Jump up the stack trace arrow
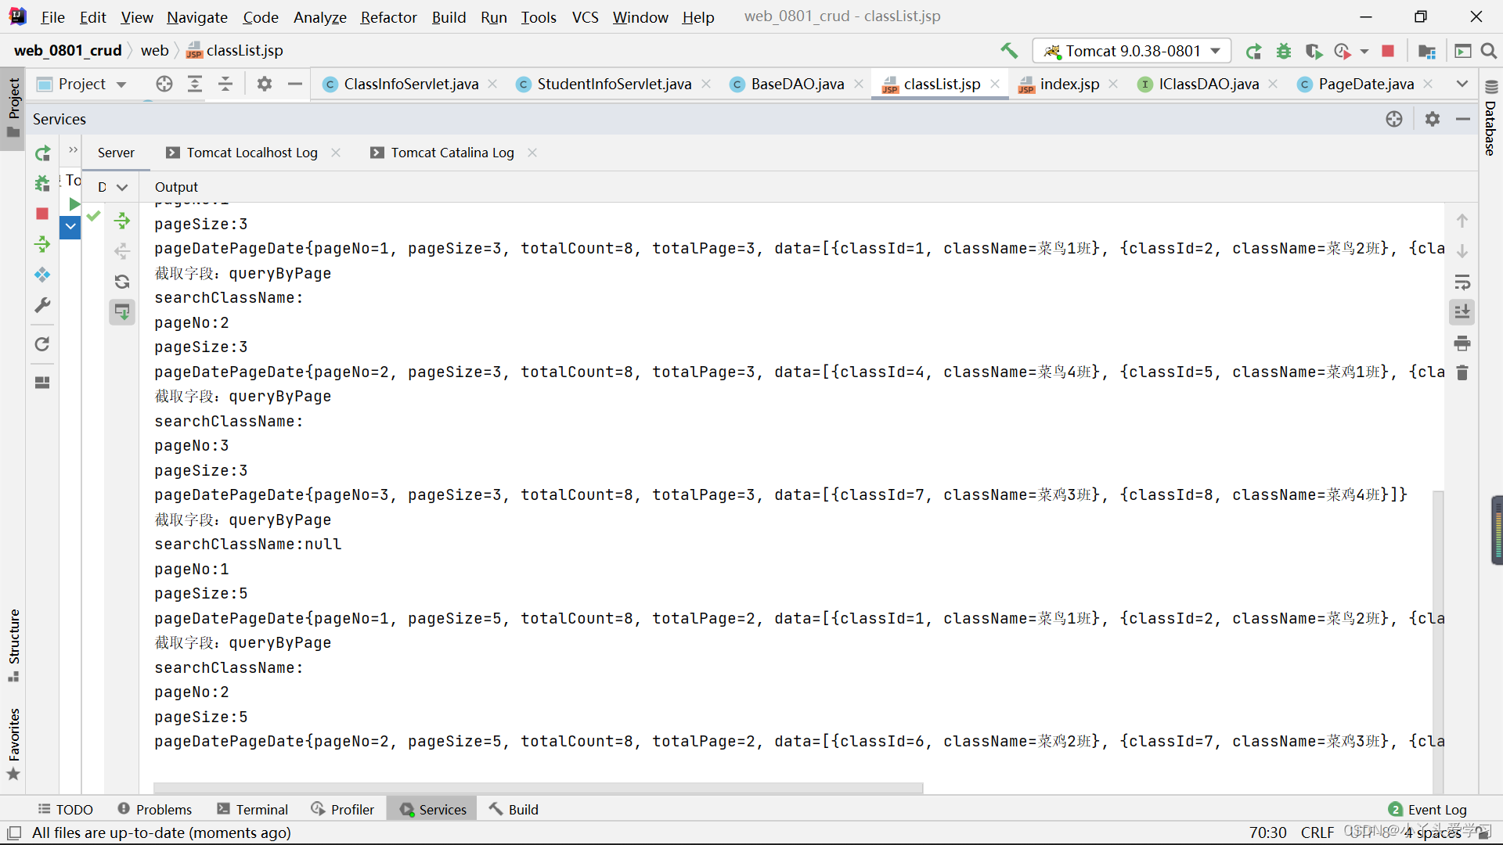Image resolution: width=1503 pixels, height=845 pixels. tap(1462, 221)
